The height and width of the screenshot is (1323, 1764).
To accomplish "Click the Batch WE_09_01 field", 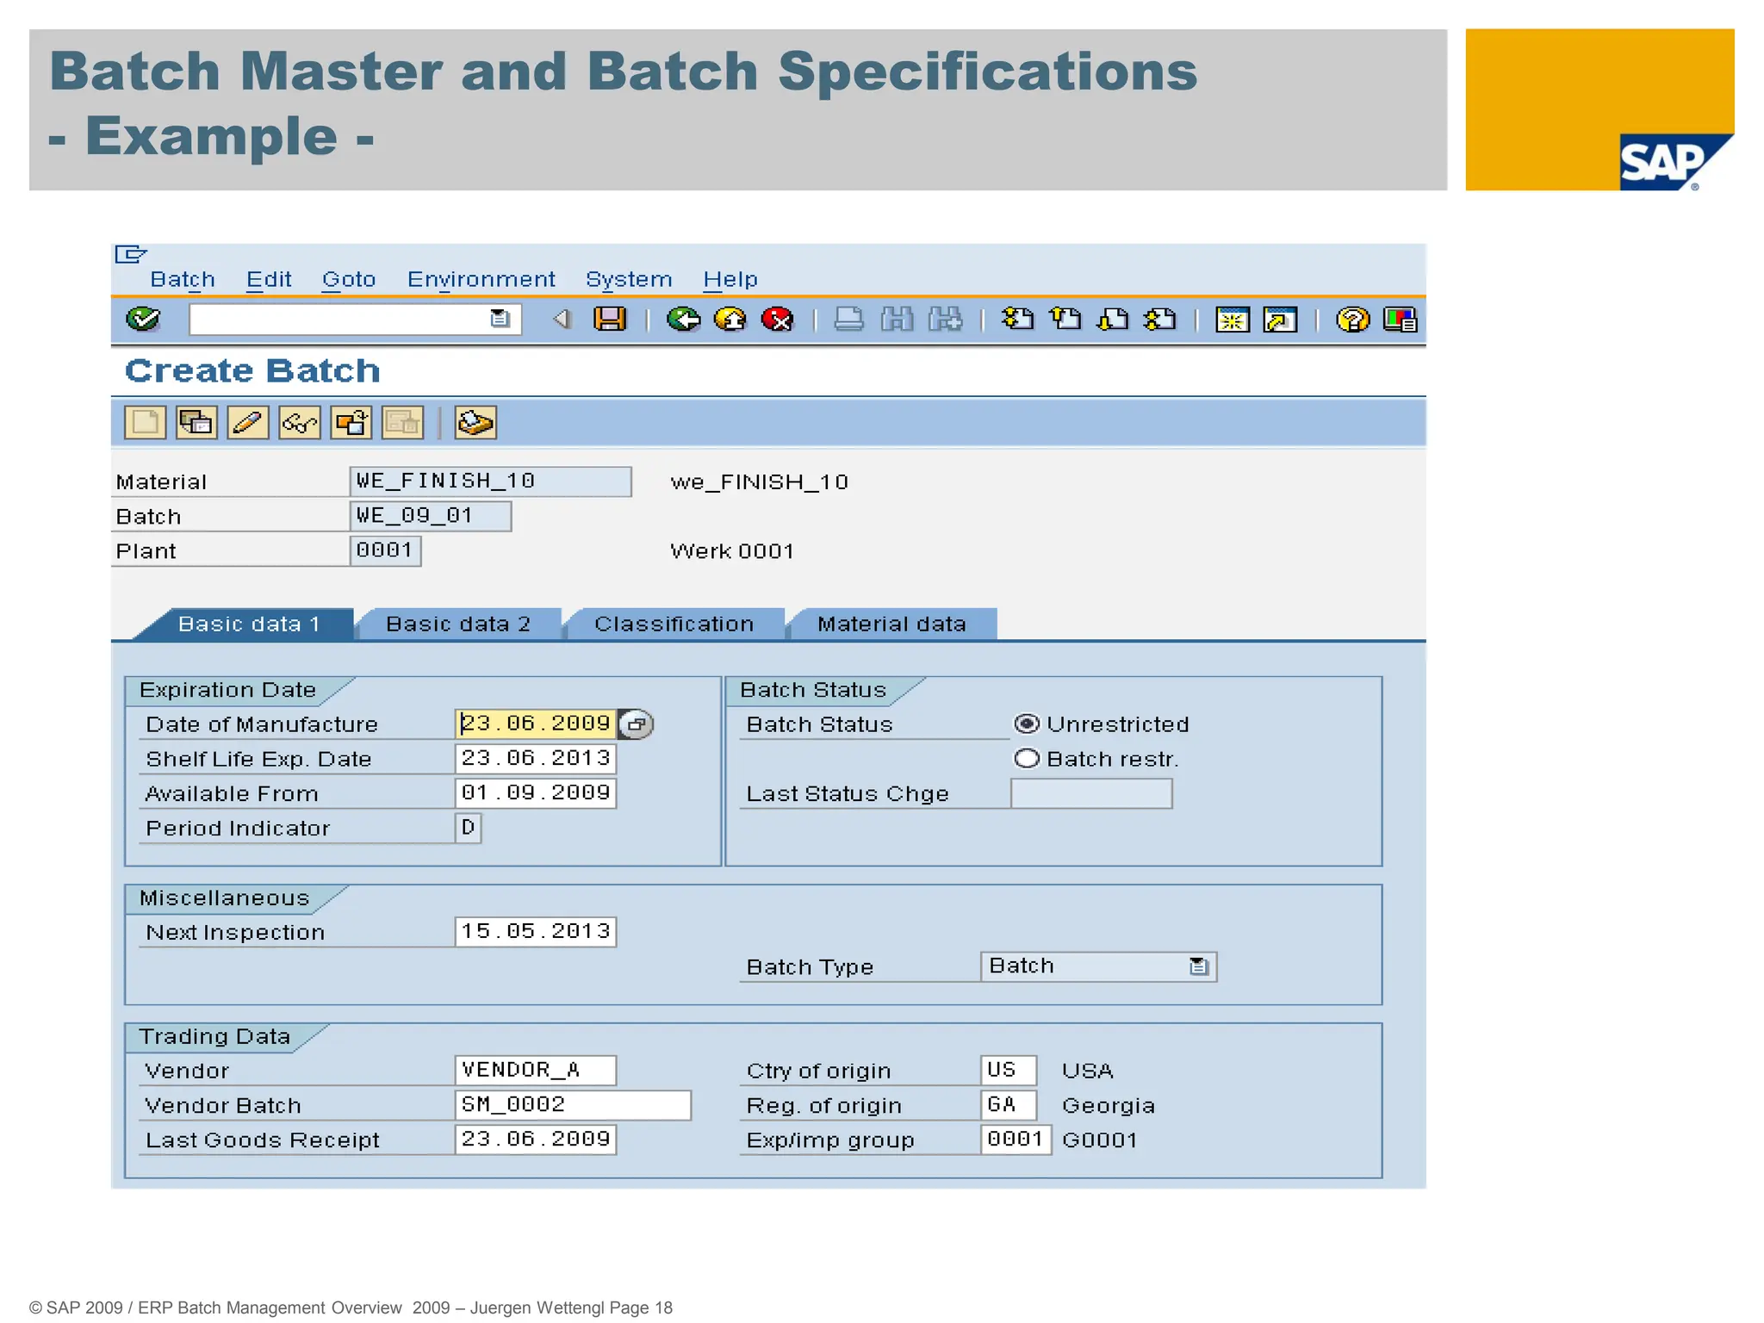I will point(431,516).
